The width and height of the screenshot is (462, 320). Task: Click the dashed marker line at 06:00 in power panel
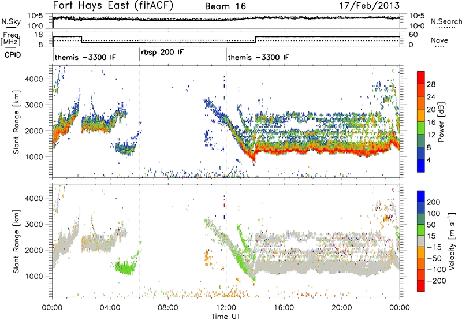click(139, 122)
